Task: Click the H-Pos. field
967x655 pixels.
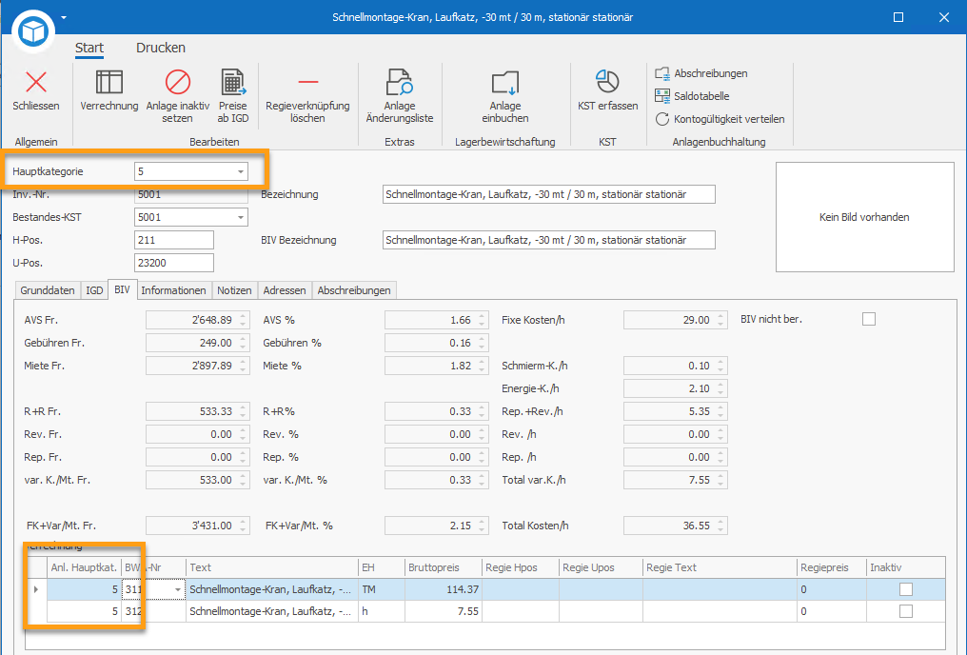Action: (174, 240)
